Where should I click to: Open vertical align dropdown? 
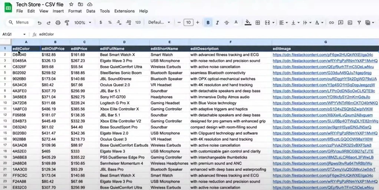(295, 23)
